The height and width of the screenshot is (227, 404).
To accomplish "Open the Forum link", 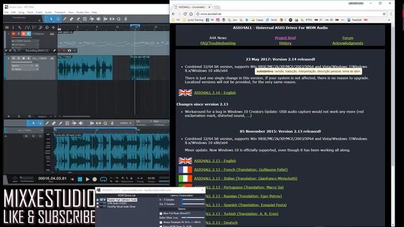I will [348, 38].
